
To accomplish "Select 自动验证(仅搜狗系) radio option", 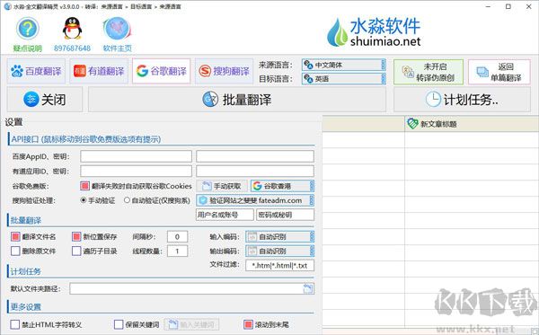I will pos(127,200).
